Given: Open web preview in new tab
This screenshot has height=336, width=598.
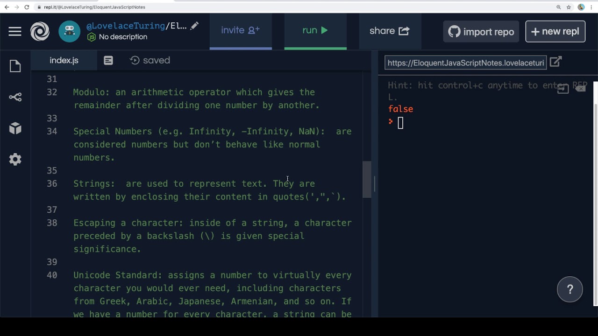Looking at the screenshot, I should tap(555, 62).
